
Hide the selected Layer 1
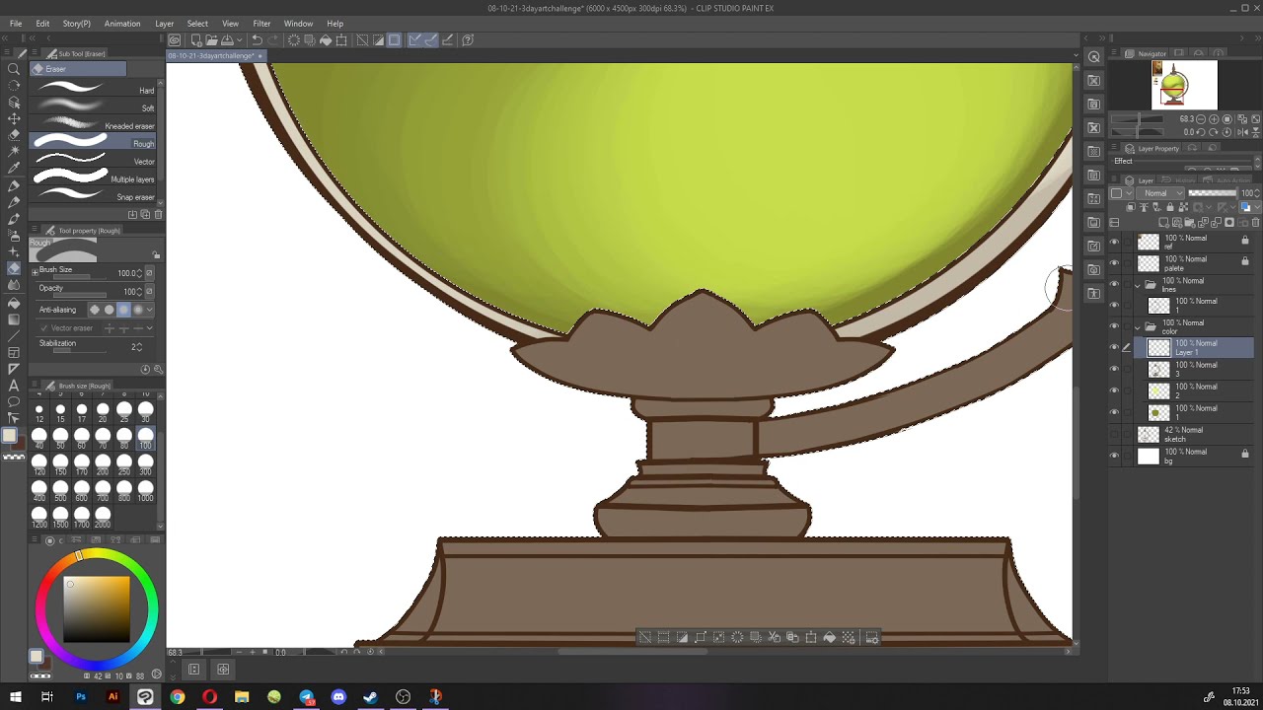pyautogui.click(x=1115, y=347)
